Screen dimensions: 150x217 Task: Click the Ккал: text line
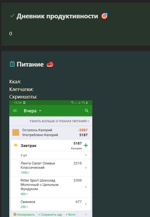[15, 82]
